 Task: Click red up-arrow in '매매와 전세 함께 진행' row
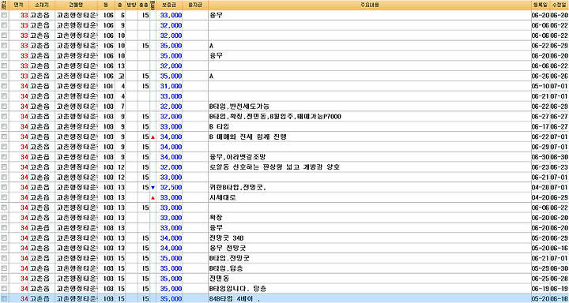coord(153,137)
